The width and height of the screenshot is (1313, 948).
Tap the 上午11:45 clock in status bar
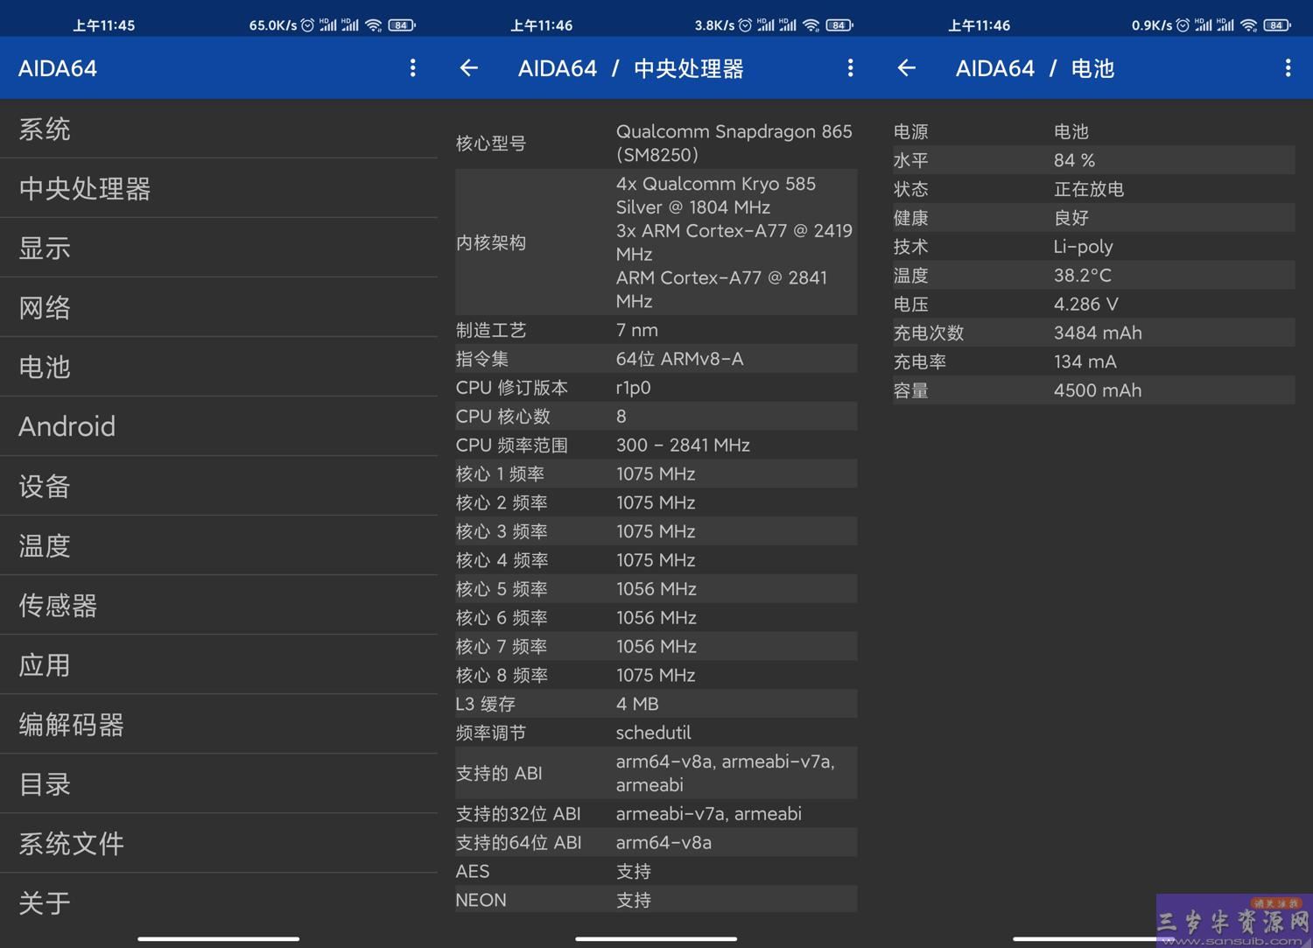coord(103,25)
